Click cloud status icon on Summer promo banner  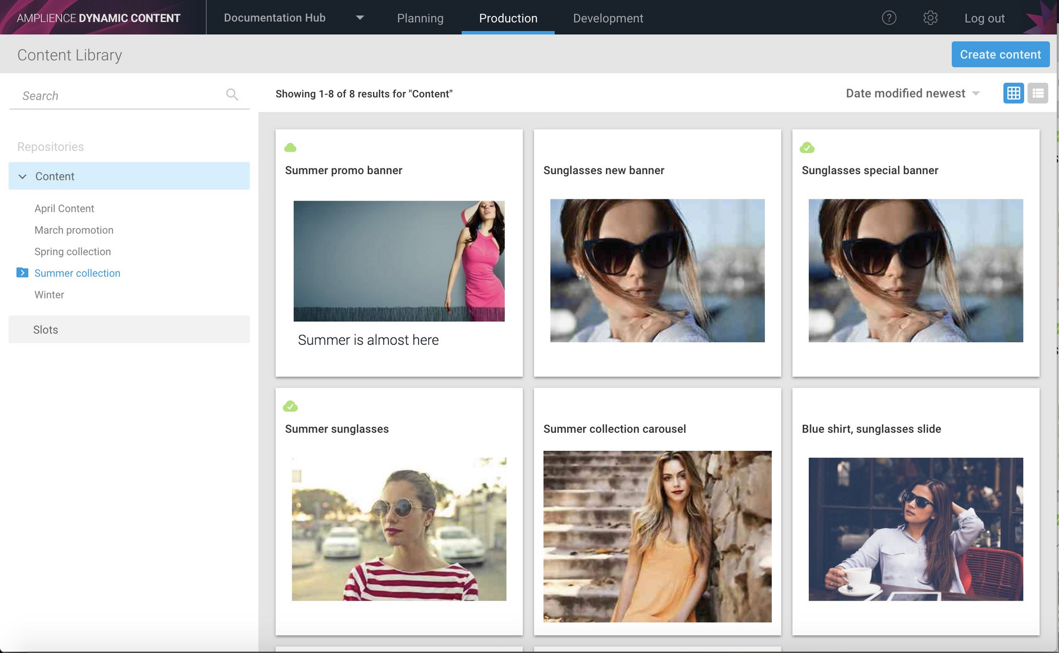(x=290, y=148)
